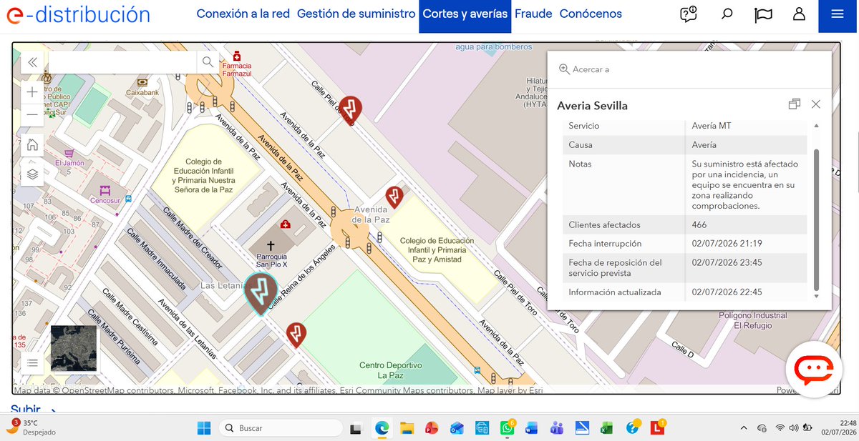This screenshot has width=859, height=441.
Task: Click Parroquia San Pío X church icon
Action: (x=270, y=245)
